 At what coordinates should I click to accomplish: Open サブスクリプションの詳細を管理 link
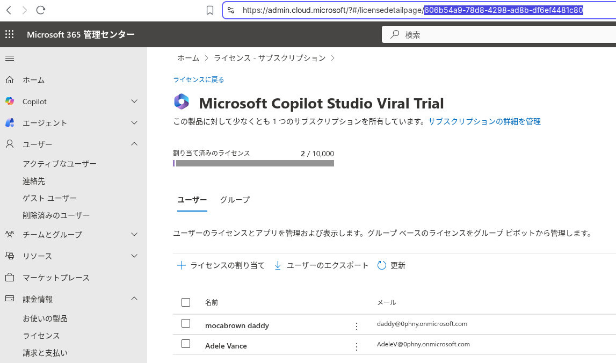[484, 121]
